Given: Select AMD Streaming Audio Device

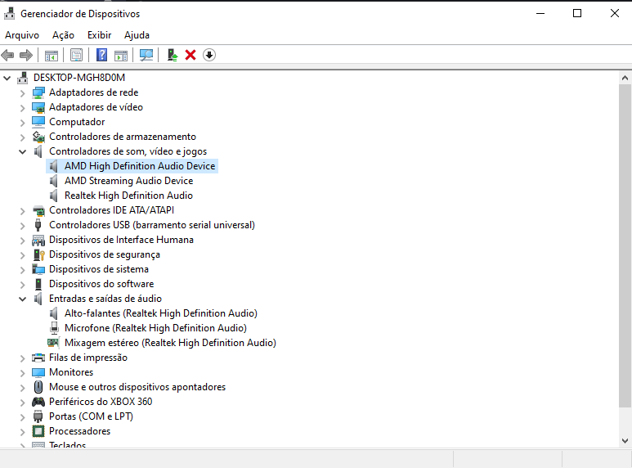Looking at the screenshot, I should pos(129,181).
